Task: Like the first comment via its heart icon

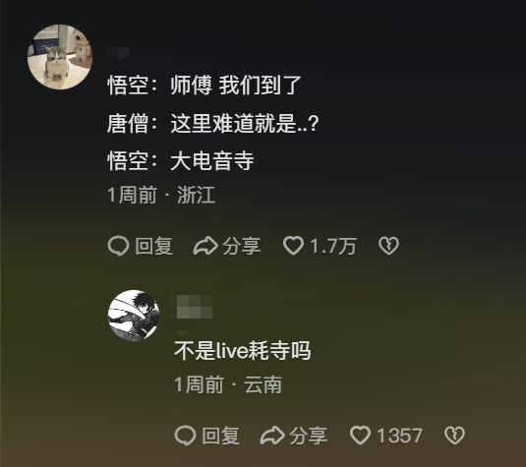Action: [293, 246]
